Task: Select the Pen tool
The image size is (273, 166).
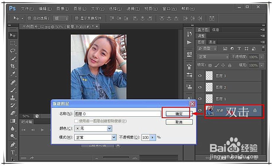Action: tap(13, 144)
